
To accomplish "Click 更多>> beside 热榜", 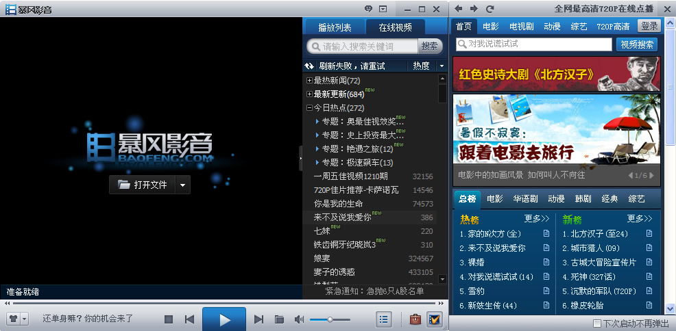I will point(537,219).
